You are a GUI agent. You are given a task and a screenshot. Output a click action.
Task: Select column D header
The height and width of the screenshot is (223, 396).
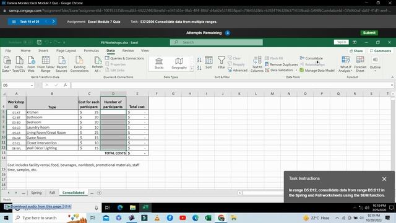113,94
